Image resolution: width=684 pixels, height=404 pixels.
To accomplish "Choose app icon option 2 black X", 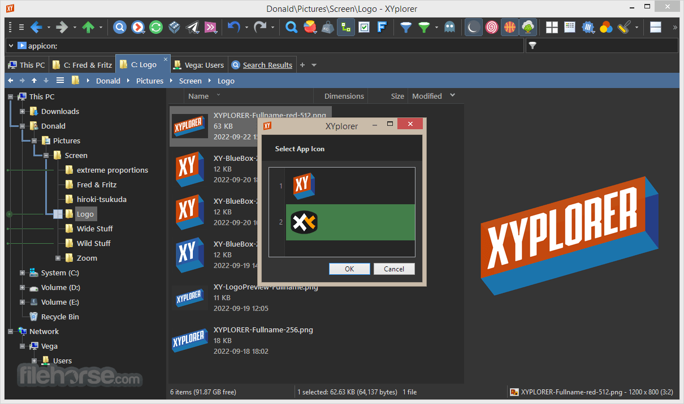I will pyautogui.click(x=350, y=222).
